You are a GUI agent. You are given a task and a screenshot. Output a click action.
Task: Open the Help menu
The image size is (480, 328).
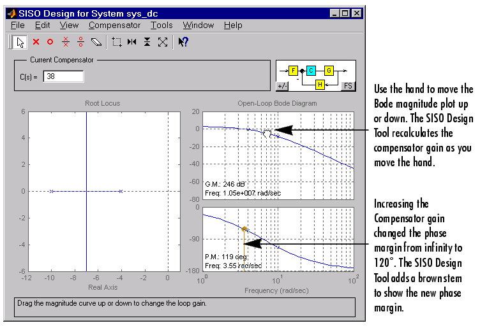(233, 25)
